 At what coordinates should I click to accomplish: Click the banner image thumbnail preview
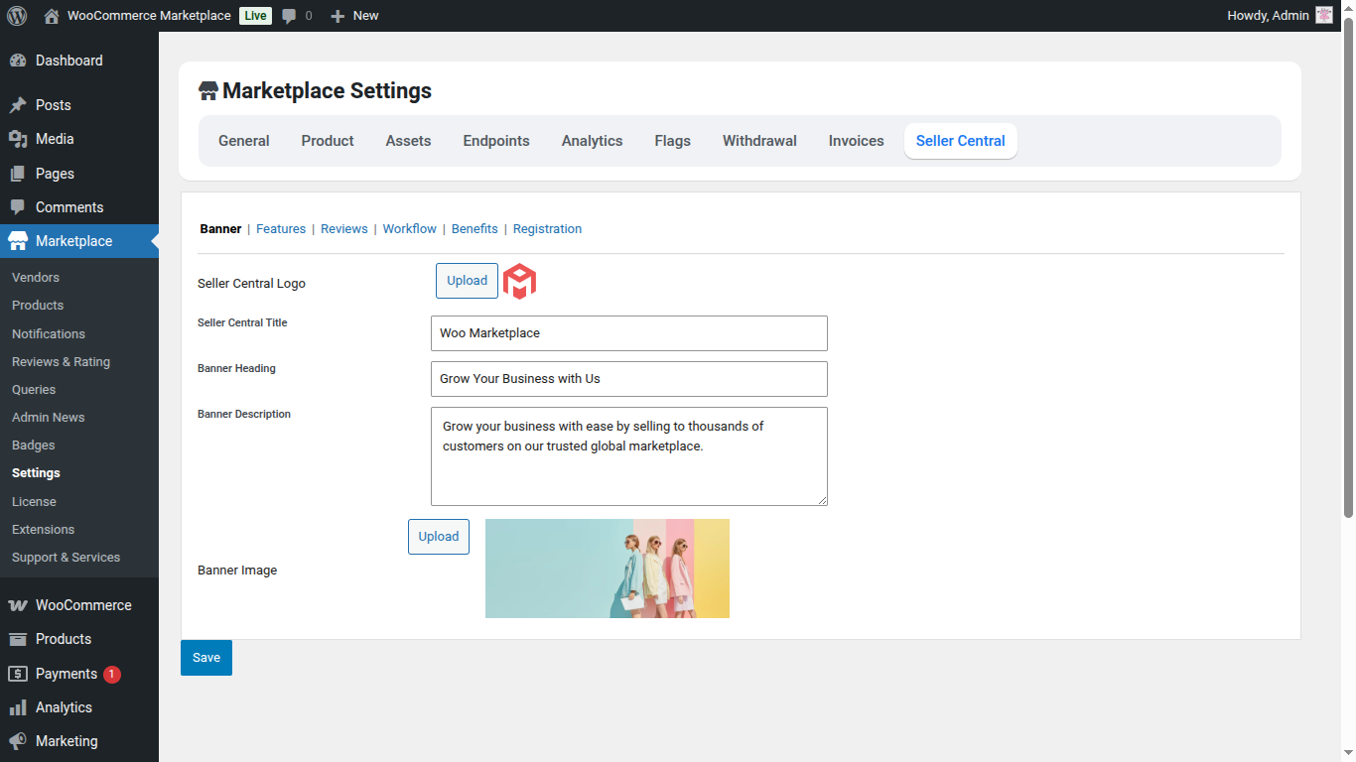(x=607, y=569)
